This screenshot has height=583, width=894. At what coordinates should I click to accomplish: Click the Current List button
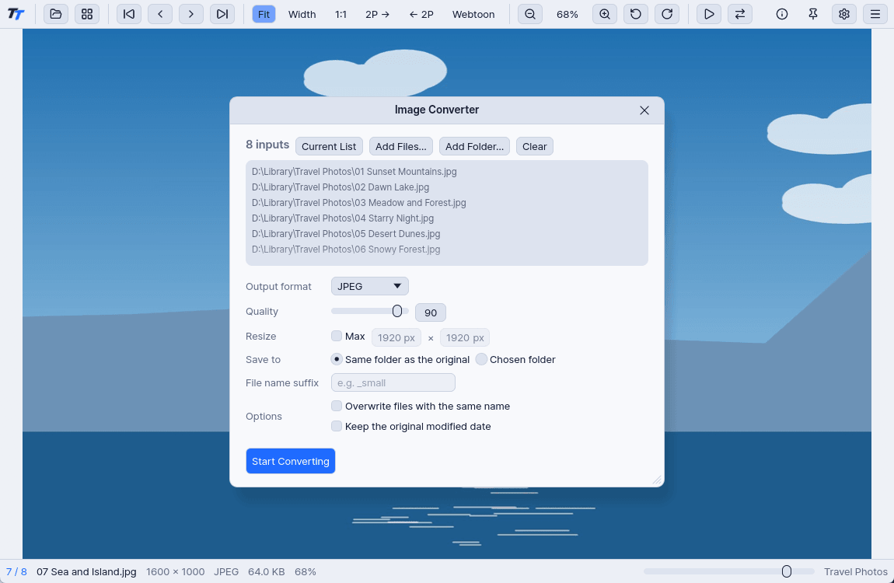click(x=329, y=146)
